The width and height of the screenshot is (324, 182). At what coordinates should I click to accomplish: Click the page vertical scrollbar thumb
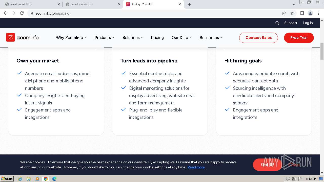point(322,51)
